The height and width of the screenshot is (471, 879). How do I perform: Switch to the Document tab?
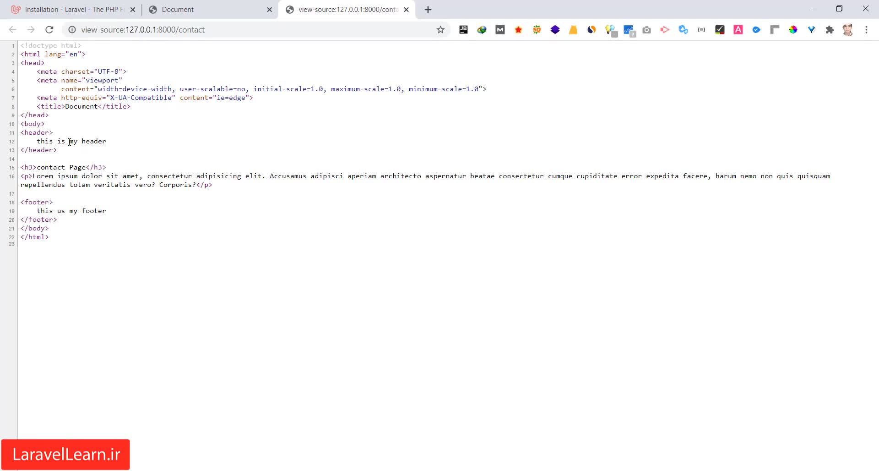pyautogui.click(x=206, y=10)
